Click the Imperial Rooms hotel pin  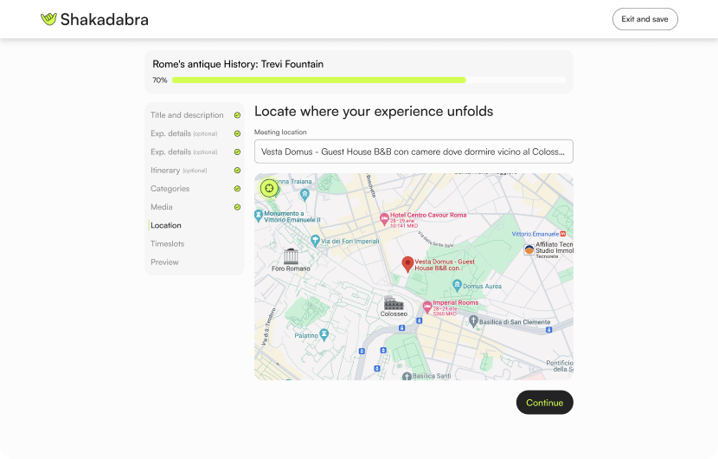426,307
